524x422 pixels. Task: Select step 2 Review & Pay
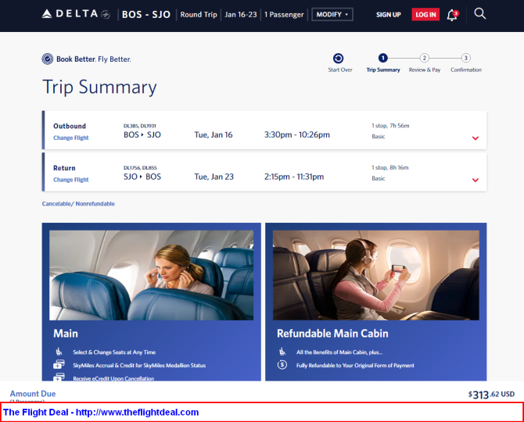[x=425, y=58]
